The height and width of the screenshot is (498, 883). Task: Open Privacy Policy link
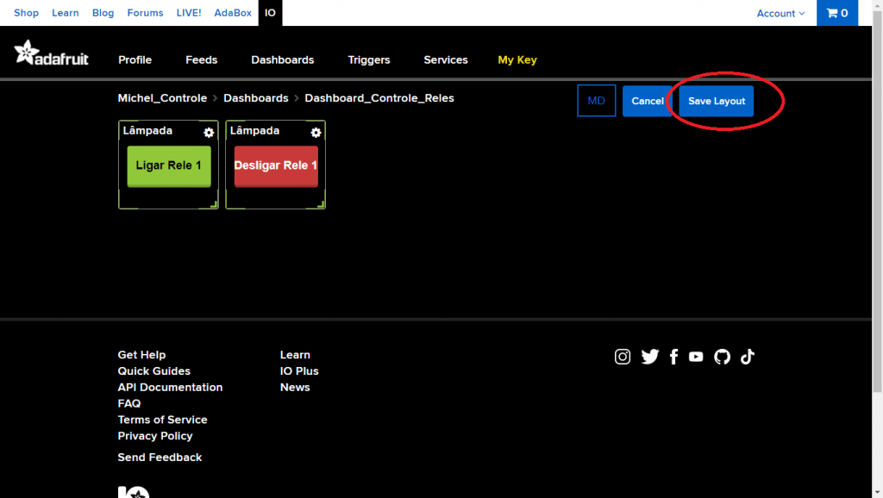tap(155, 436)
